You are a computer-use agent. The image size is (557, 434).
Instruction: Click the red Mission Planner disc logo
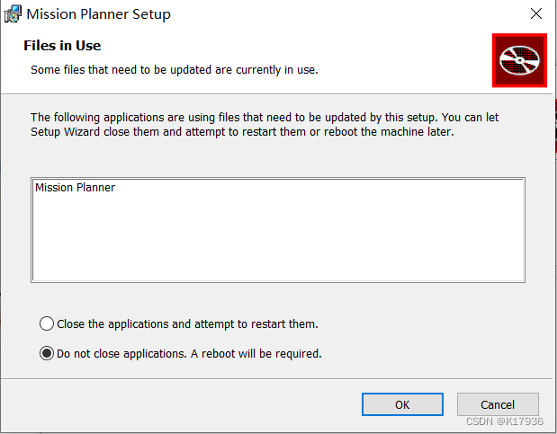tap(519, 60)
